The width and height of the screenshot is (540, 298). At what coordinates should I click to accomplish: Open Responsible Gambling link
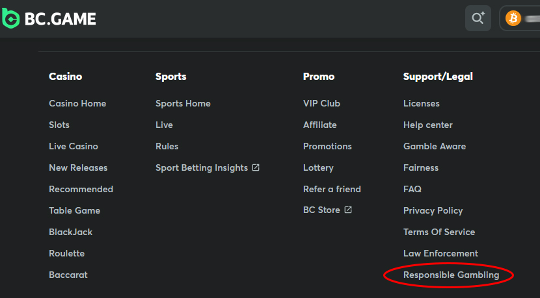pos(451,275)
